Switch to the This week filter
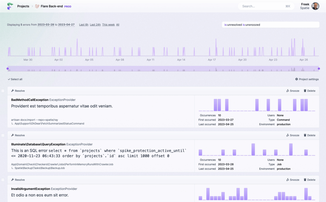The width and height of the screenshot is (326, 202). [x=108, y=25]
